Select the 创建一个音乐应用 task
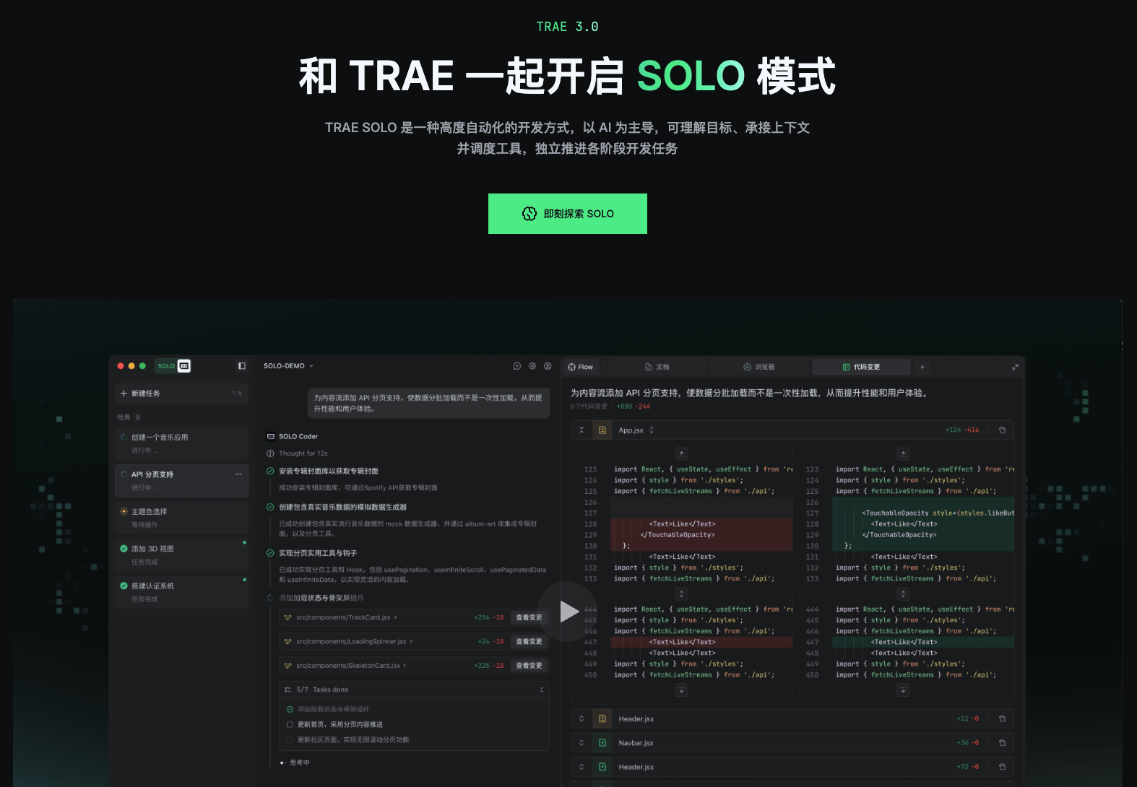 tap(181, 443)
